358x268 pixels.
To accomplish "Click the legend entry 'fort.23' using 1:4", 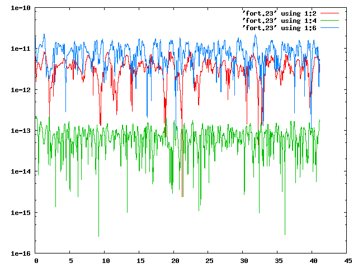I will click(x=279, y=21).
